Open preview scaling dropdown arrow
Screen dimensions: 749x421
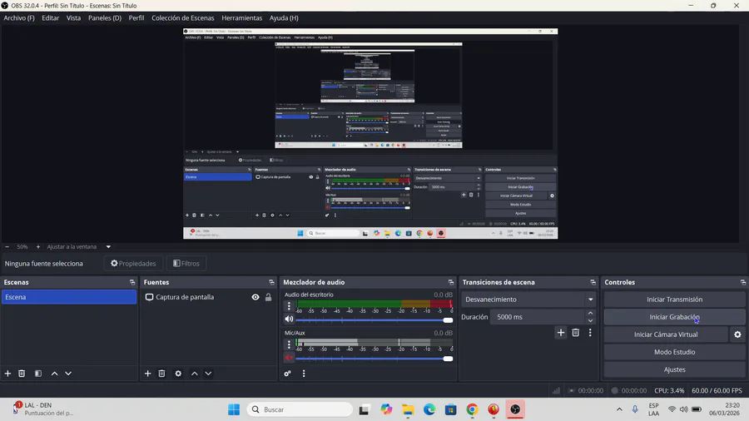[108, 247]
